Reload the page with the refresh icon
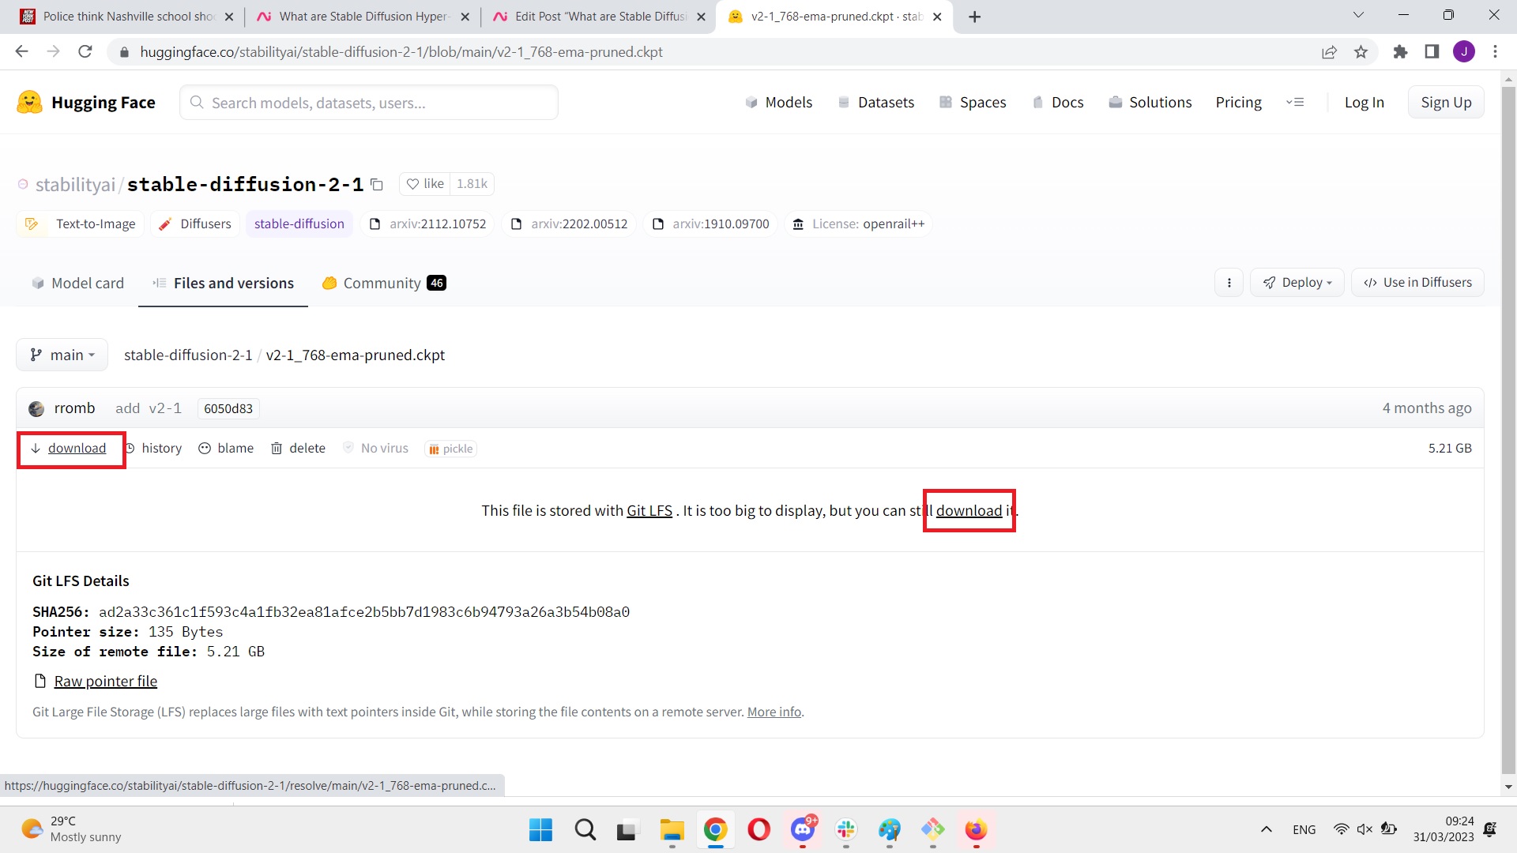The height and width of the screenshot is (853, 1517). pyautogui.click(x=85, y=52)
